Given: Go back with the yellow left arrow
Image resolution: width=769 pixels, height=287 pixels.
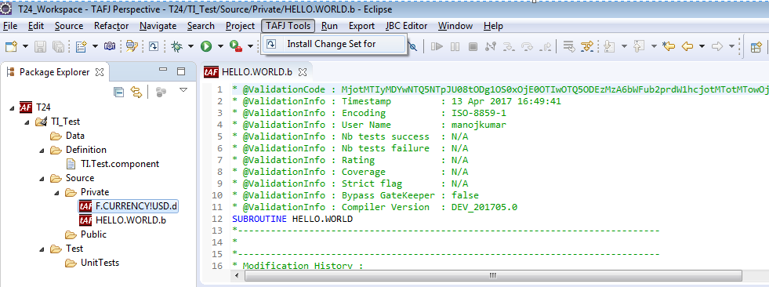Looking at the screenshot, I should click(x=687, y=46).
